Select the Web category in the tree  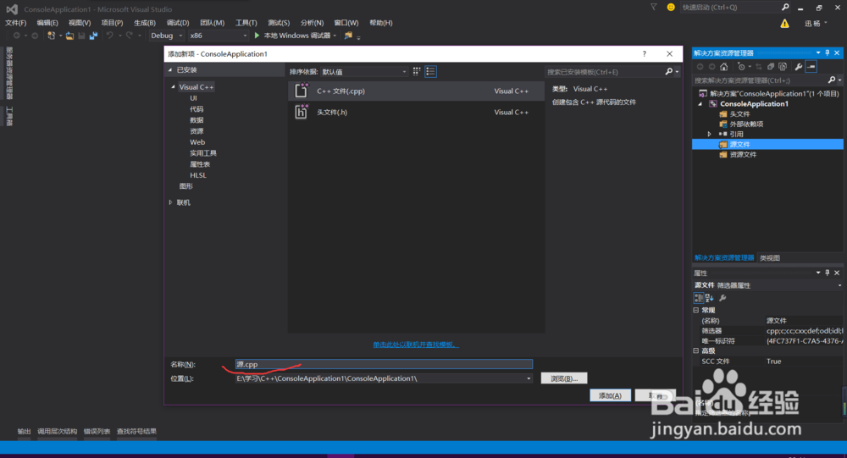[197, 142]
